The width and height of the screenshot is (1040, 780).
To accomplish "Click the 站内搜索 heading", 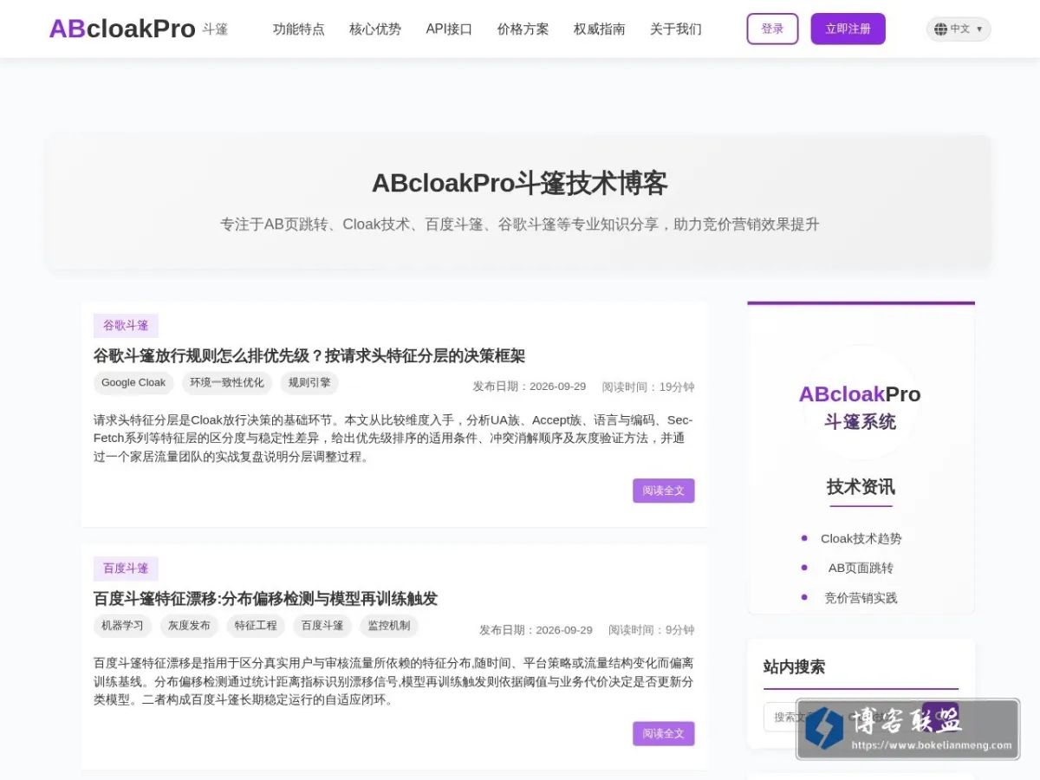I will point(794,666).
